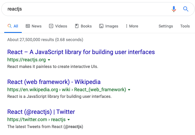The width and height of the screenshot is (195, 135).
Task: Click the blue magnifying glass search icon
Action: (186, 9)
